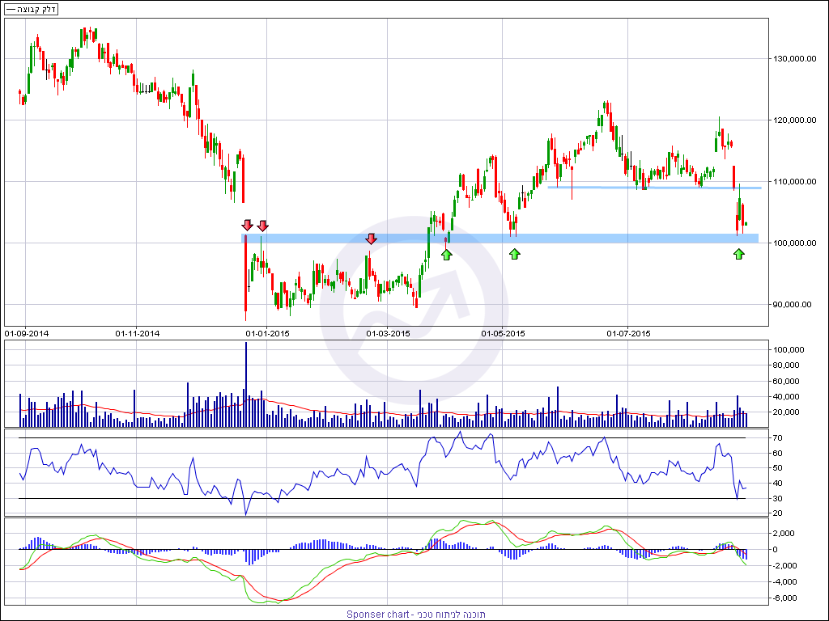829x621 pixels.
Task: Select the red down arrow near 01-03-2015
Action: 371,239
